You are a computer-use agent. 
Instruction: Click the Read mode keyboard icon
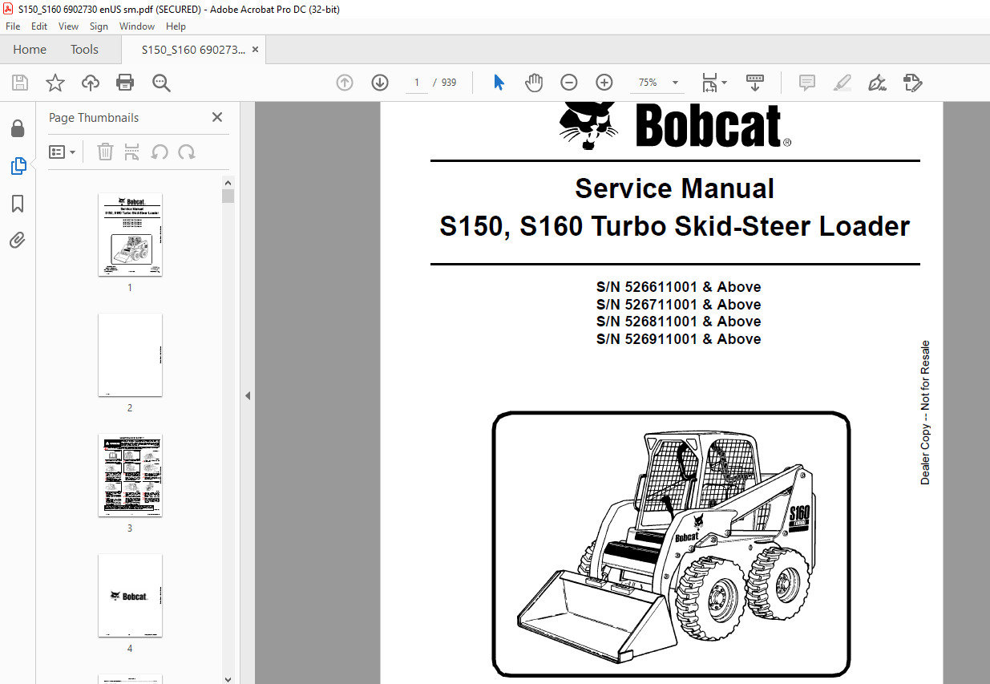[x=755, y=83]
